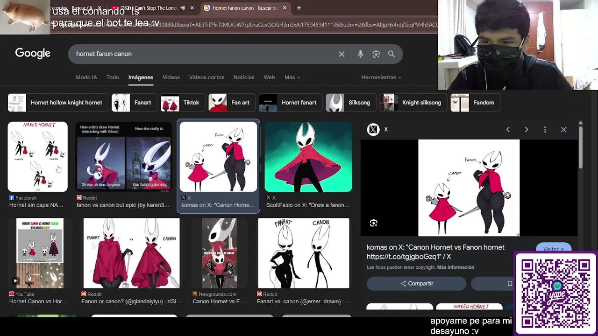This screenshot has width=598, height=336.
Task: Select the Imágenes tab
Action: click(x=141, y=77)
